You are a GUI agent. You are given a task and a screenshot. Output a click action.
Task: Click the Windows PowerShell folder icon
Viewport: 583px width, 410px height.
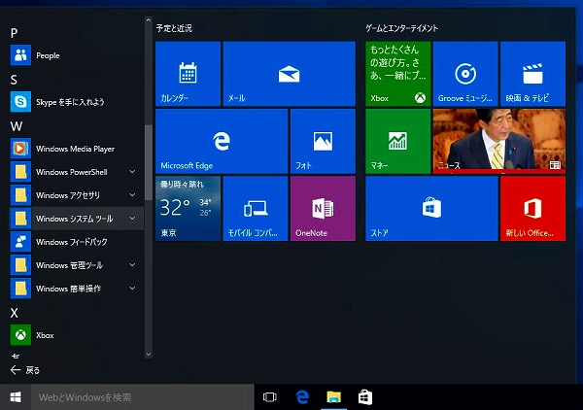20,172
